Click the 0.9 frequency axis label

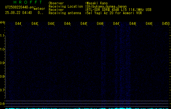2,63
